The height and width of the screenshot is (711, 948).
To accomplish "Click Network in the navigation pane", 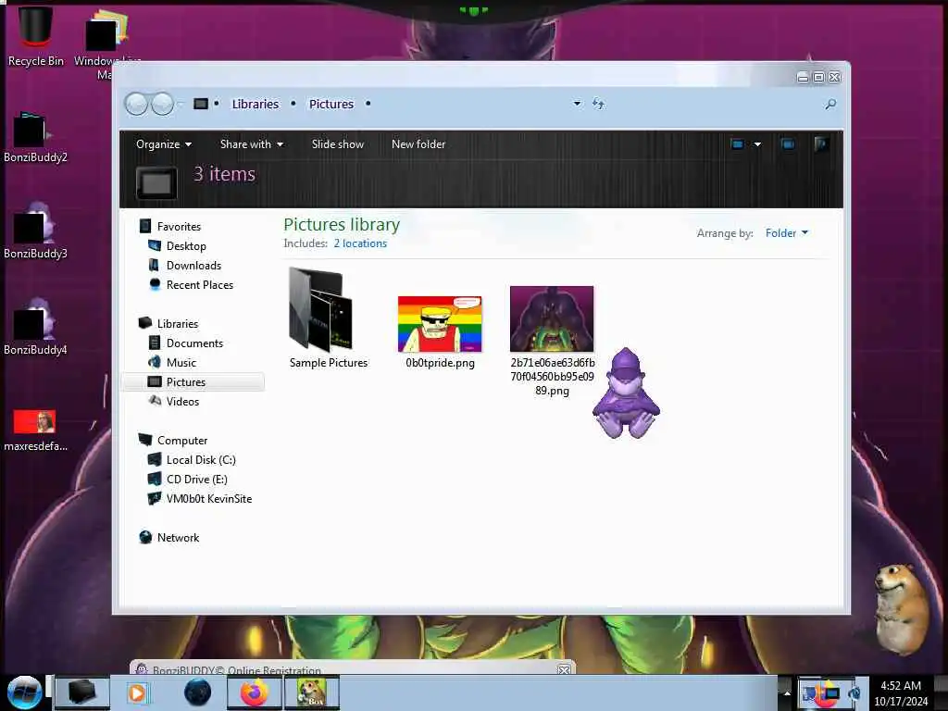I will pyautogui.click(x=178, y=537).
